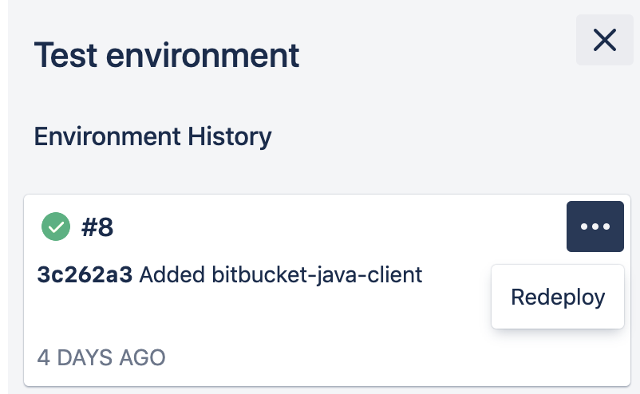Click the commit message "Added bitbucket-java-client"

tap(281, 276)
